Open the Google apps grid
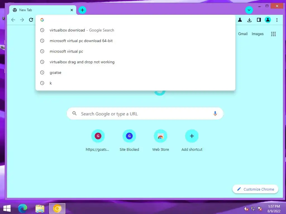 tap(273, 34)
